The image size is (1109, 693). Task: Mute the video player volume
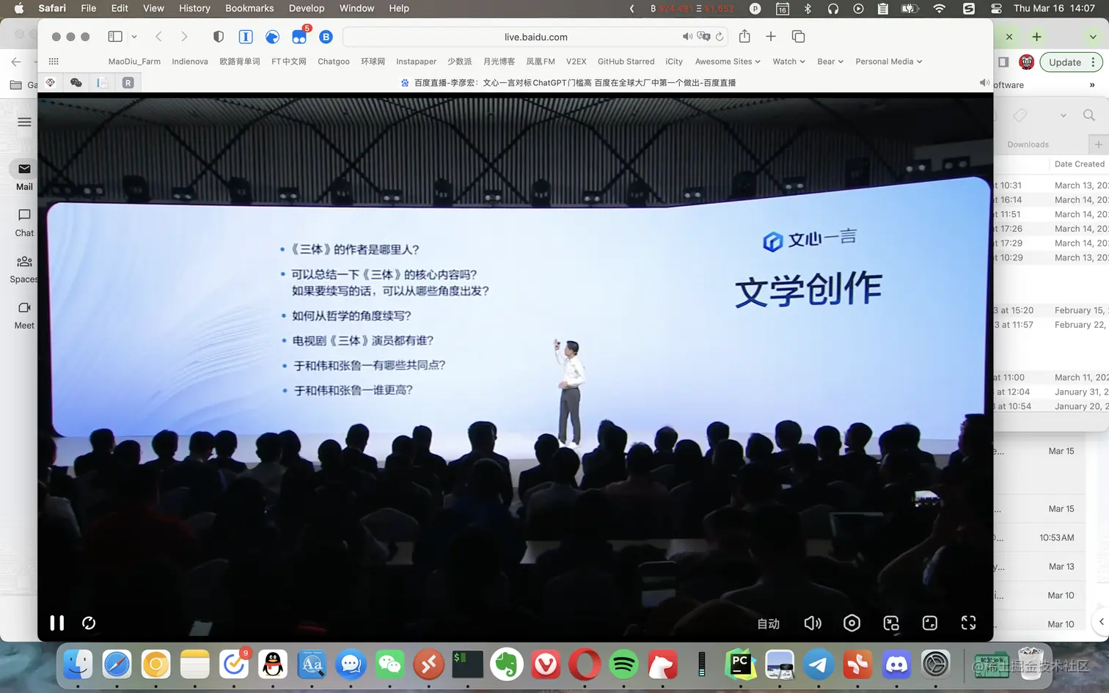pos(813,623)
